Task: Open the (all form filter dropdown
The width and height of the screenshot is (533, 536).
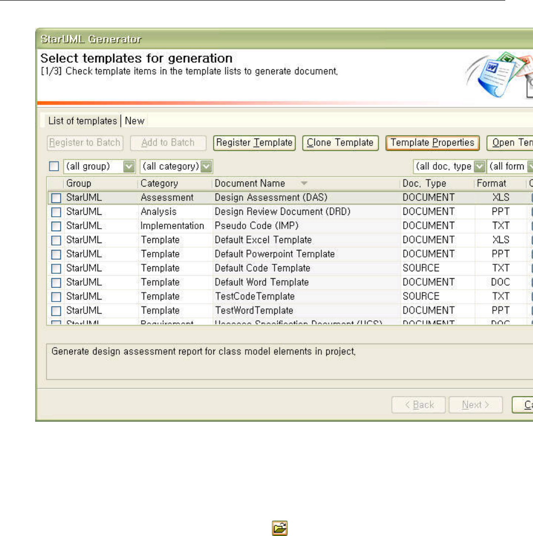Action: [x=530, y=166]
